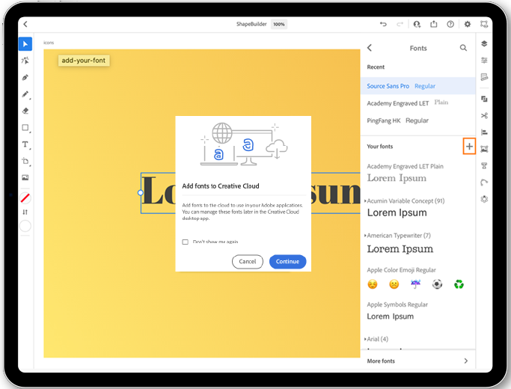Select the Rectangle shape tool
511x389 pixels.
click(x=25, y=128)
